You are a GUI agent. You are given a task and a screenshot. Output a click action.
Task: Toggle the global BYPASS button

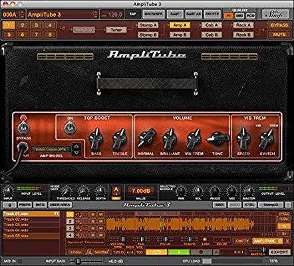pos(279,25)
